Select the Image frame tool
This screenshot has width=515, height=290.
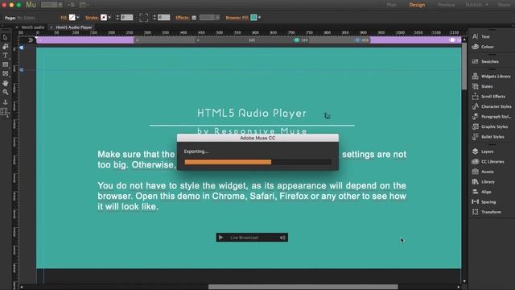tap(6, 73)
